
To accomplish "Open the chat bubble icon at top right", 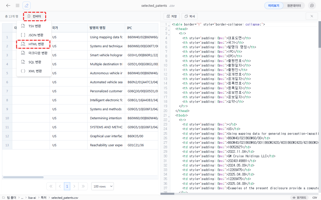I will [x=312, y=5].
